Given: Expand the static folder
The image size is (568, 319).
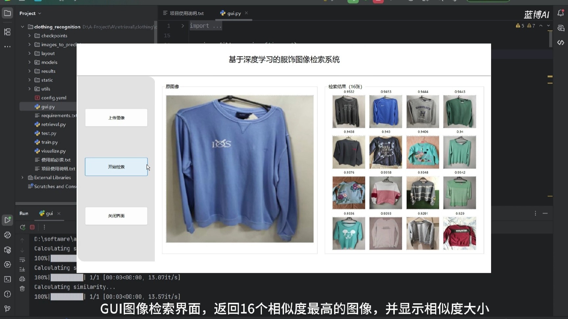Looking at the screenshot, I should pyautogui.click(x=29, y=80).
